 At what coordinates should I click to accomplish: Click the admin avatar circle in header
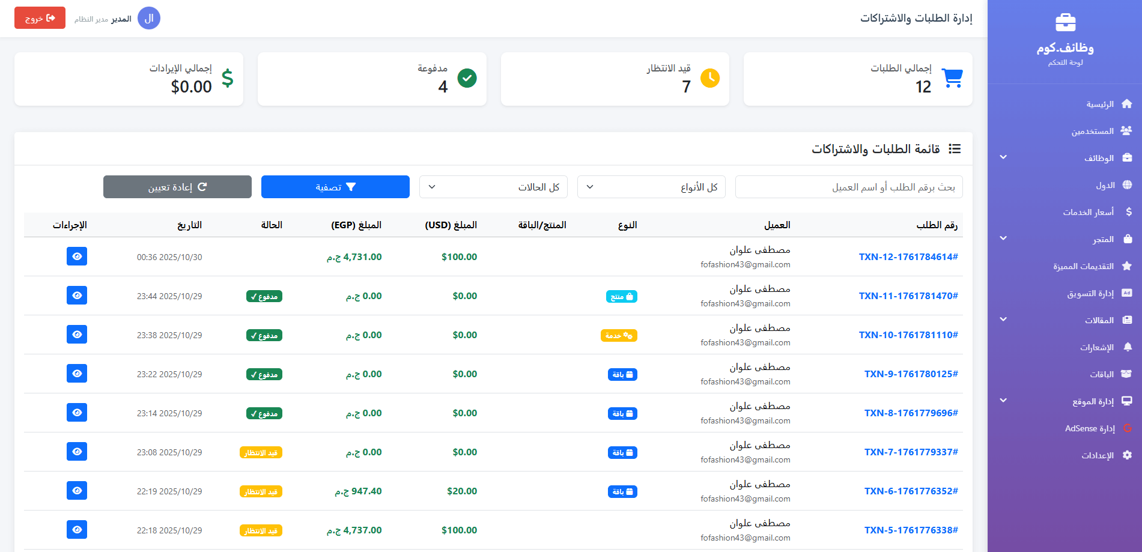point(149,19)
